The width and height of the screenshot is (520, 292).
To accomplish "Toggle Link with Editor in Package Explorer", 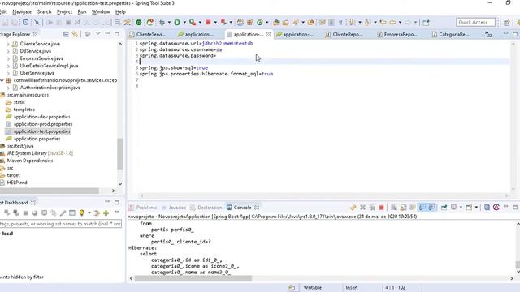I will click(76, 34).
